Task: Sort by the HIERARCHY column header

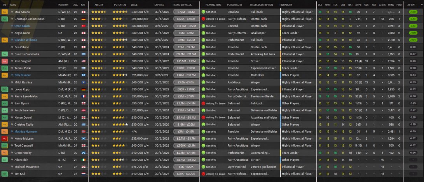Action: click(x=286, y=5)
